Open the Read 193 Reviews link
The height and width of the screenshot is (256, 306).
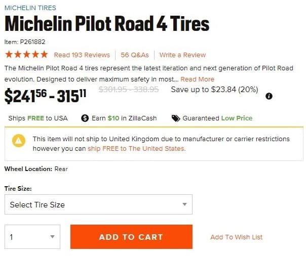82,55
